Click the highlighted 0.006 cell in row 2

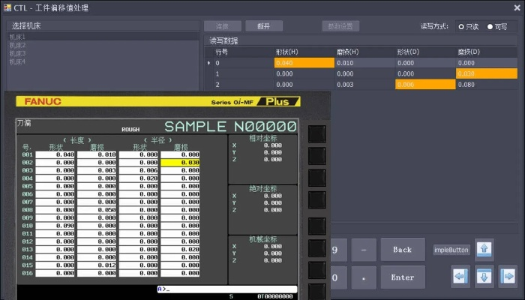pyautogui.click(x=425, y=85)
